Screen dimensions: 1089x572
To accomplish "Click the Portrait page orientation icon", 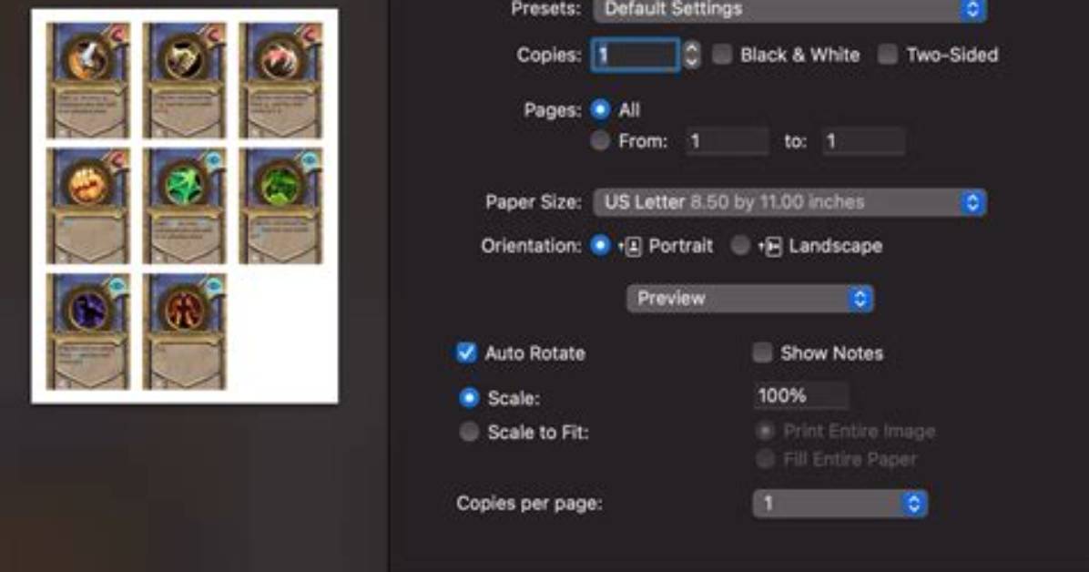I will [x=631, y=246].
